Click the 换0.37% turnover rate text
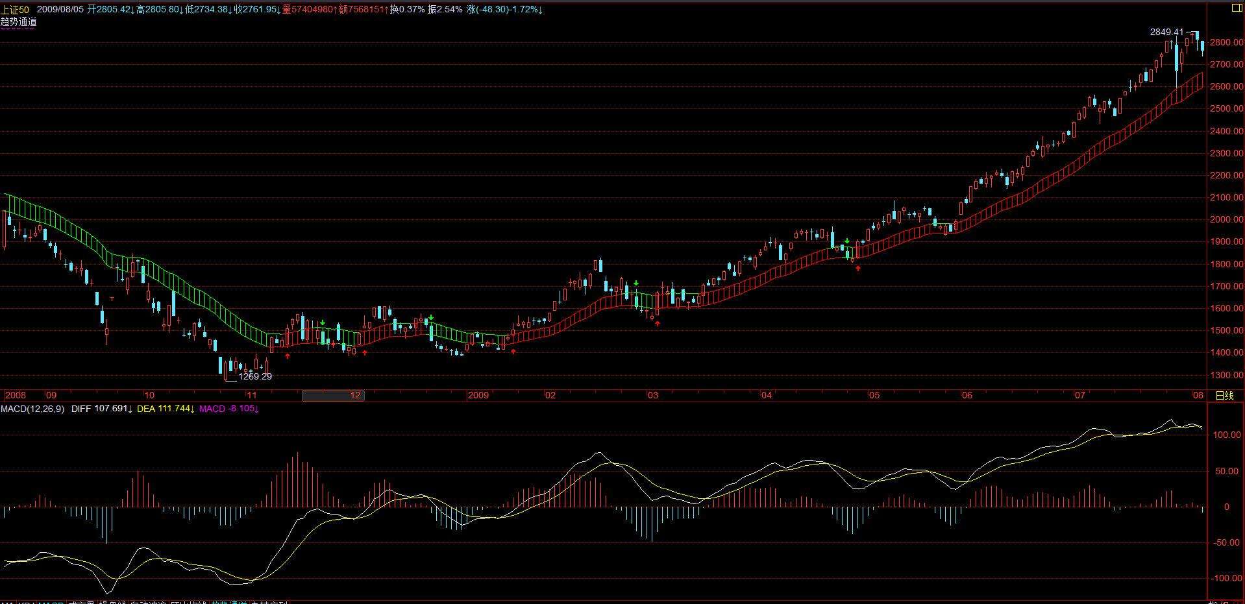Viewport: 1245px width, 604px height. [x=407, y=10]
